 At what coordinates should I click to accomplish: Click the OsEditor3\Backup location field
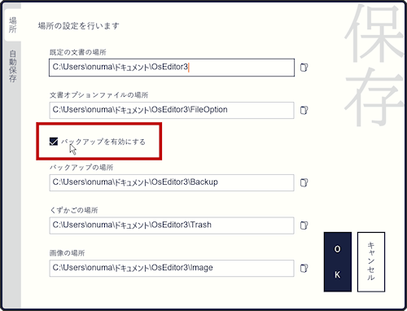(x=172, y=182)
